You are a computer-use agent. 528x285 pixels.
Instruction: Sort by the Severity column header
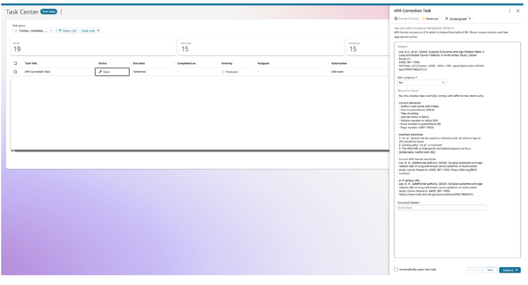pos(227,63)
